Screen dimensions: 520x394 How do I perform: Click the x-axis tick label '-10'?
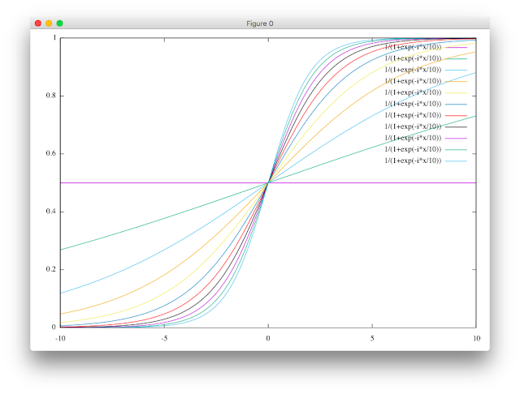click(x=60, y=338)
